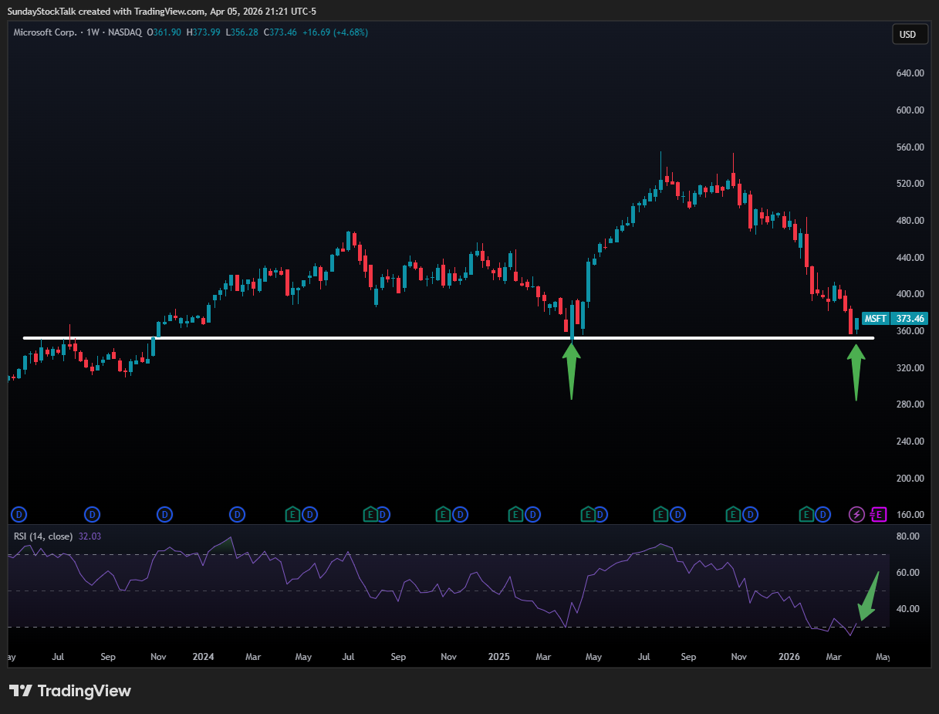This screenshot has height=714, width=939.
Task: Click the open value O361.90
Action: (164, 32)
